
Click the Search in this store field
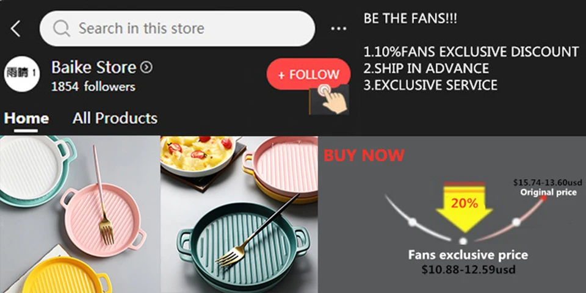(x=177, y=29)
